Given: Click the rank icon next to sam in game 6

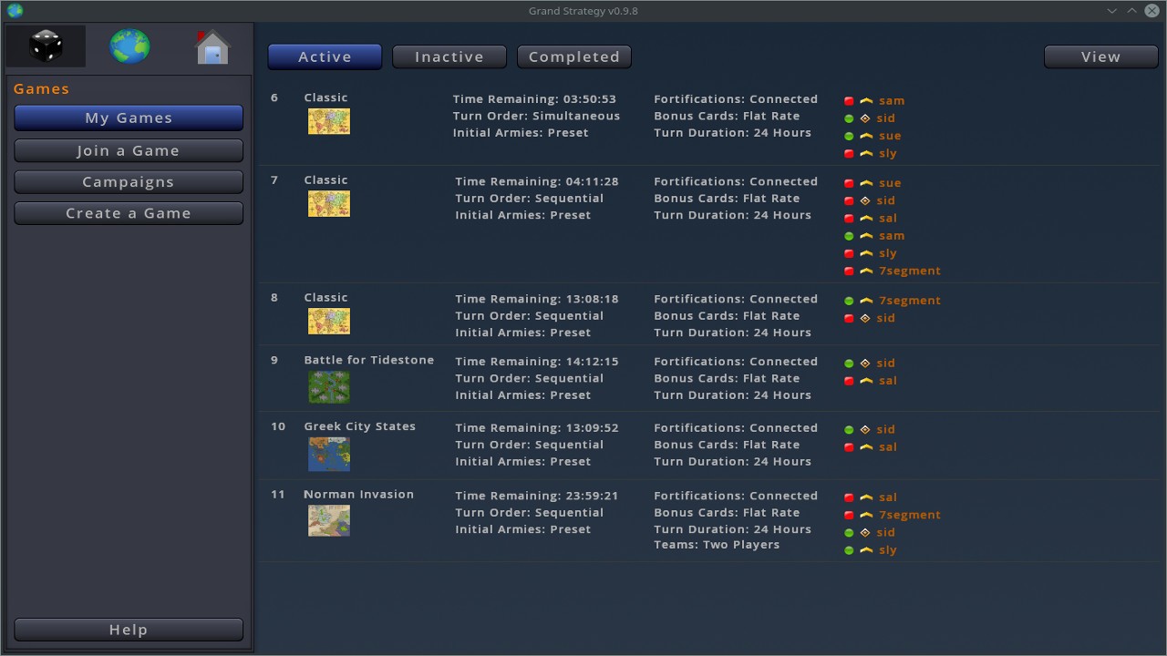Looking at the screenshot, I should [x=866, y=101].
